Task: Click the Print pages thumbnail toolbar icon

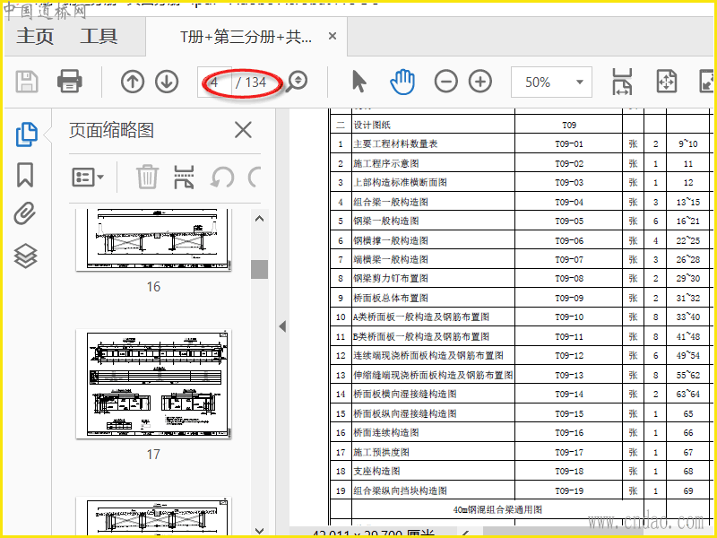Action: coord(184,177)
